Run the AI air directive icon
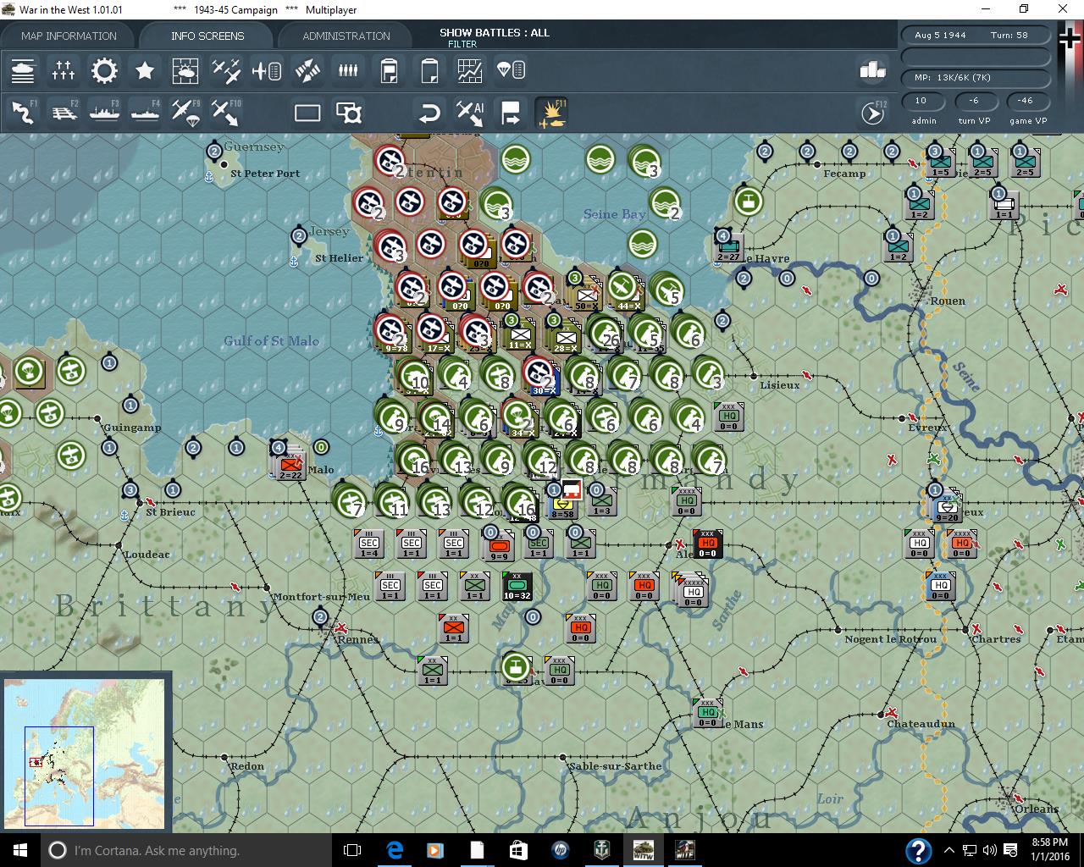 pyautogui.click(x=470, y=113)
